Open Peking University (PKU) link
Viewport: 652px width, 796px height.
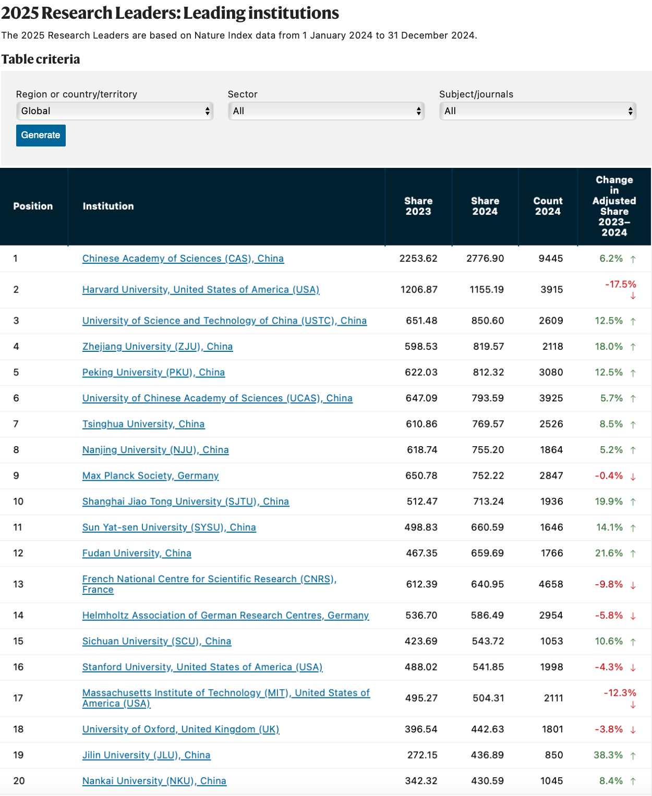click(x=153, y=373)
